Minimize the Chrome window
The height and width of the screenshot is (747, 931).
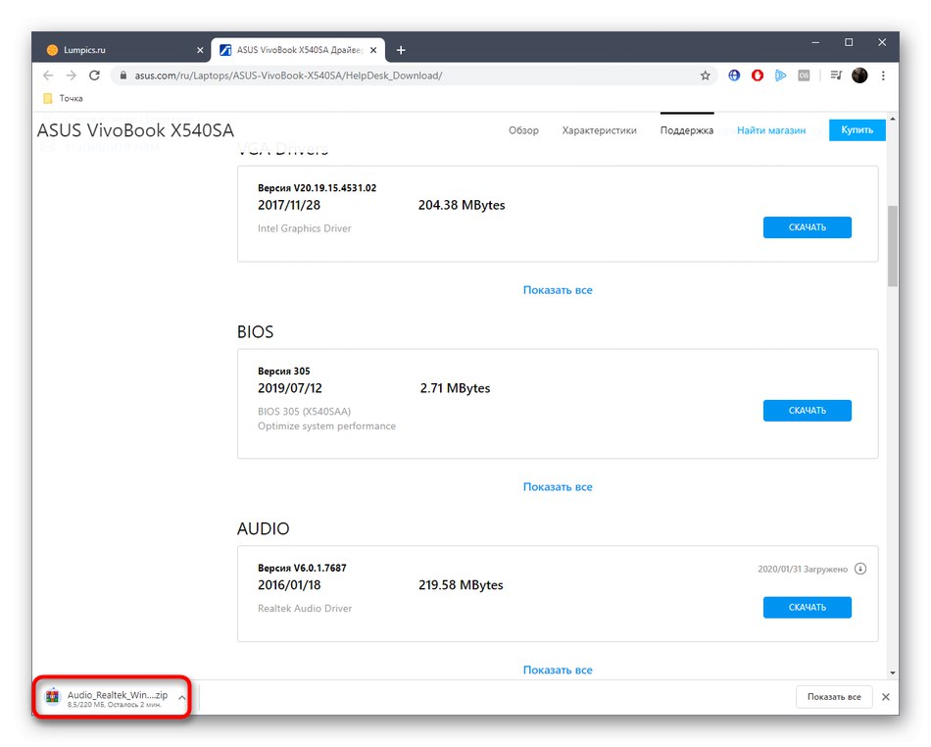point(815,42)
